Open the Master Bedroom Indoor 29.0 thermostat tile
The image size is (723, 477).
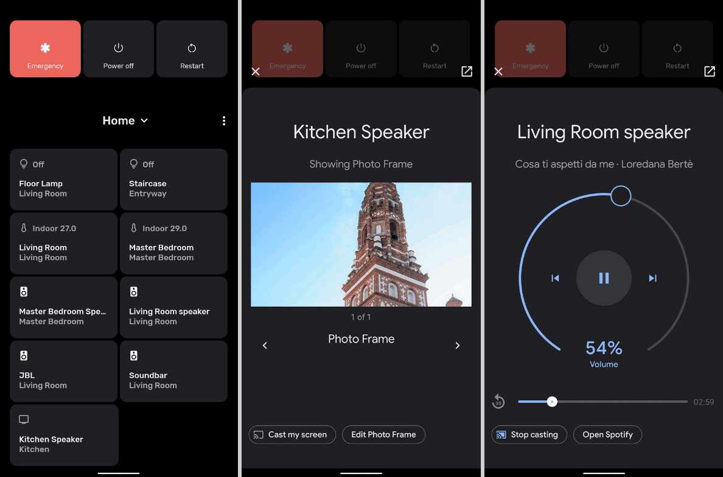point(174,243)
